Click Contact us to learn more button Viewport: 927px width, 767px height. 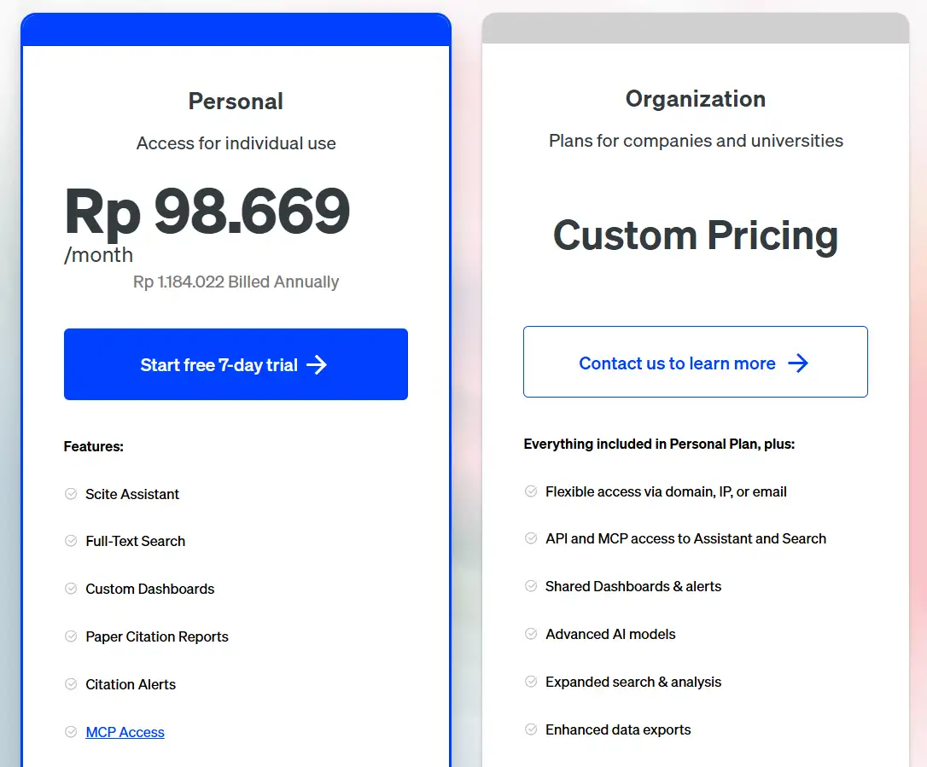point(695,363)
